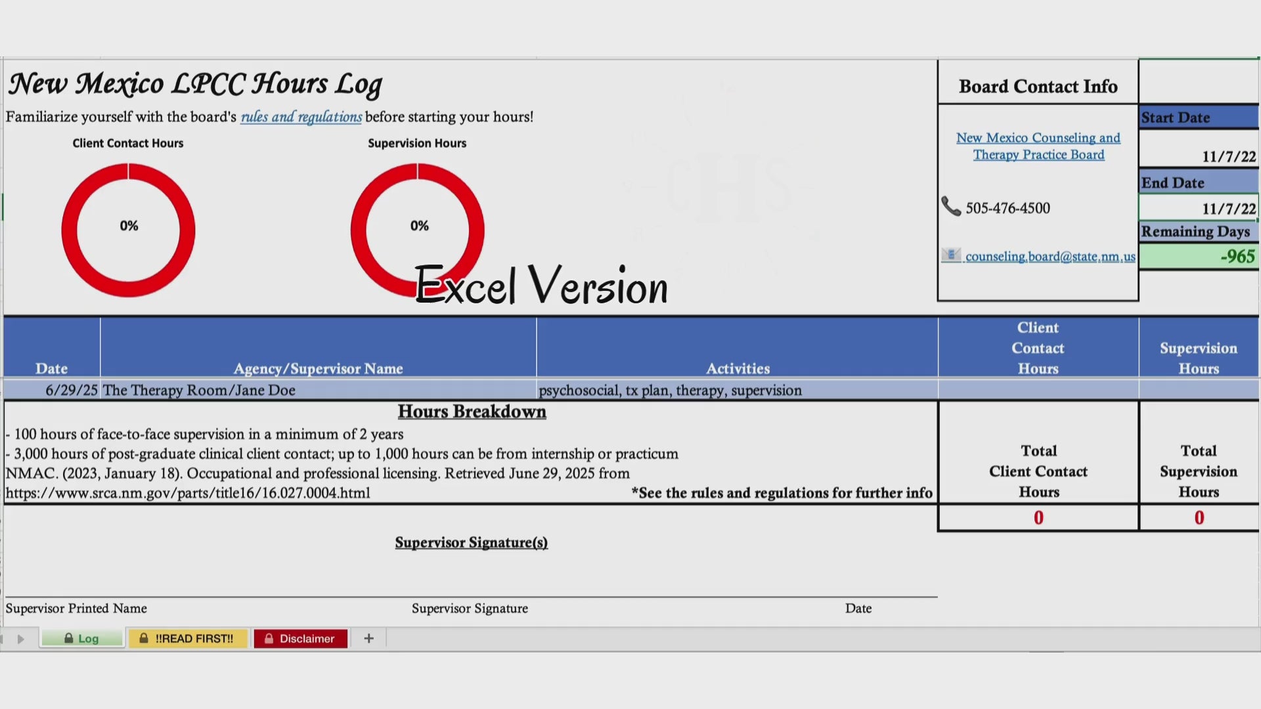Click the 505-476-4500 phone number

(x=1007, y=208)
